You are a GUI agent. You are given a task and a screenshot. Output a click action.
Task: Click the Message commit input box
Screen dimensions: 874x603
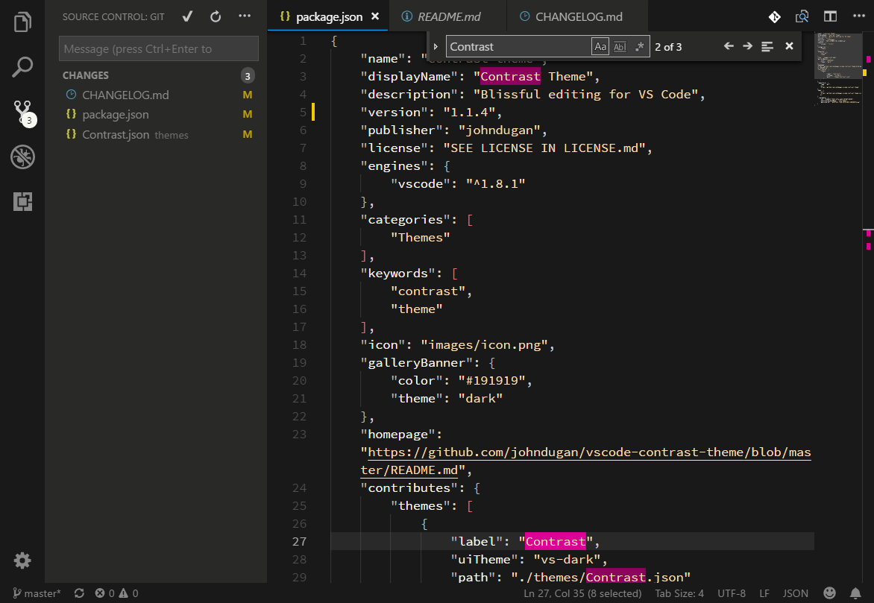click(158, 48)
